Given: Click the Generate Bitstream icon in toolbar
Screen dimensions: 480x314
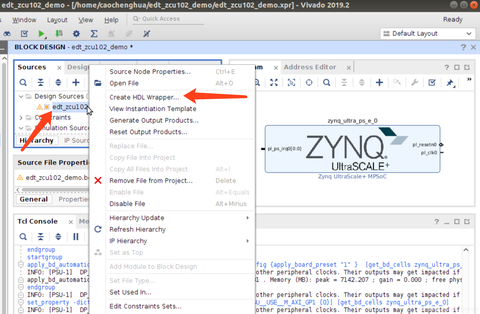Looking at the screenshot, I should 59,33.
